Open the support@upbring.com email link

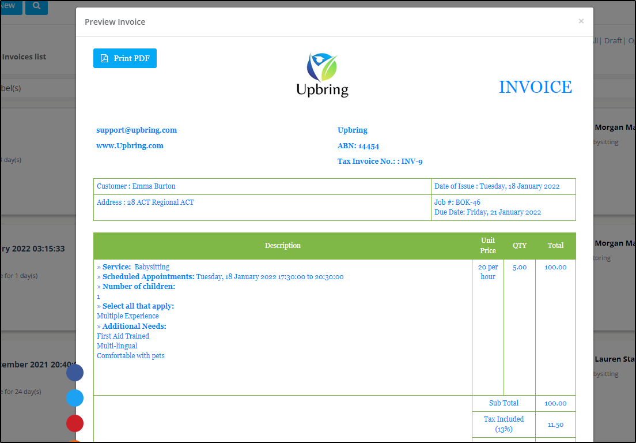137,130
